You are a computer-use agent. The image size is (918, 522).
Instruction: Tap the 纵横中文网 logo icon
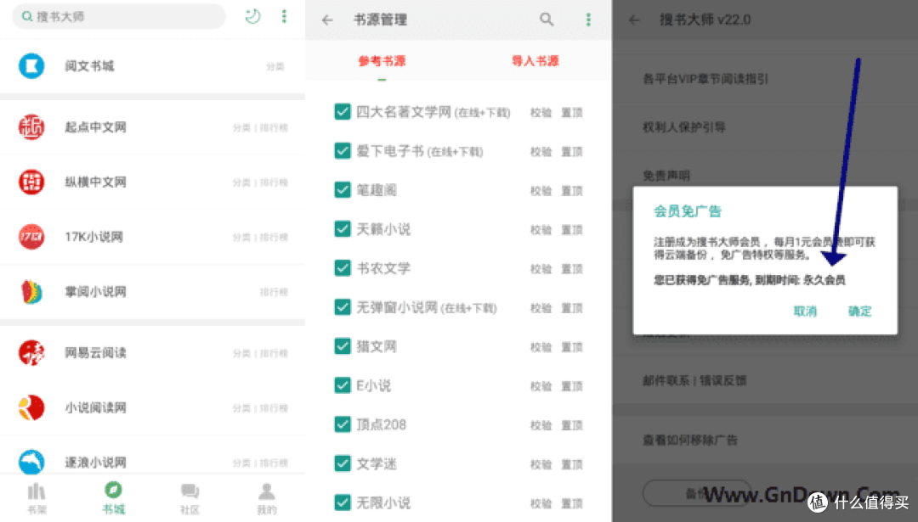[x=31, y=182]
